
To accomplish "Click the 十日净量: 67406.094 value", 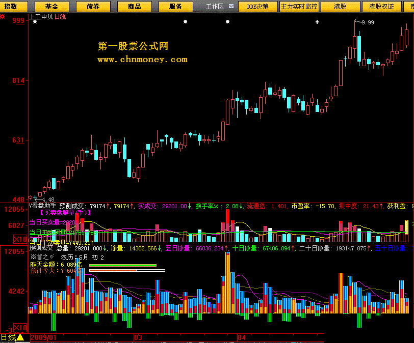I will coord(264,248).
